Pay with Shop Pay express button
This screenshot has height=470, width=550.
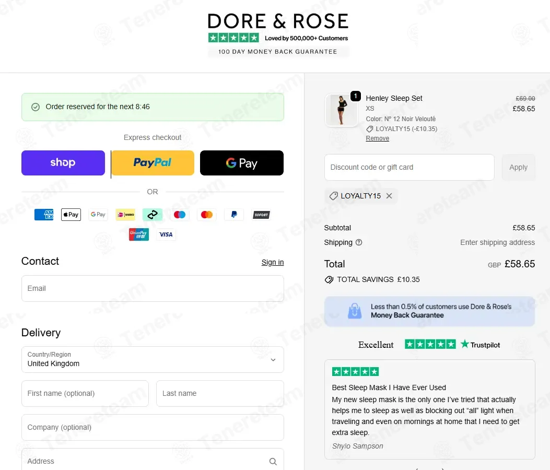pos(63,163)
